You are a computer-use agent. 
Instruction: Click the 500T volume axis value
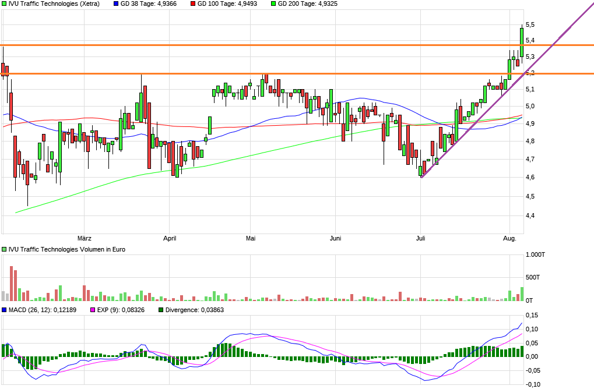[x=533, y=277]
